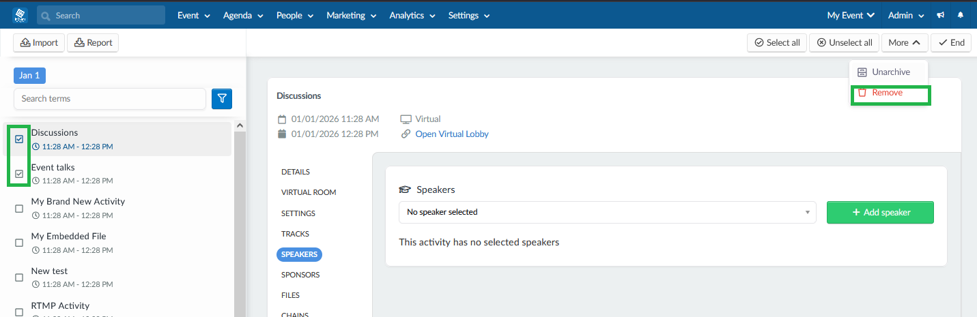This screenshot has height=317, width=977.
Task: Click the Virtual monitor icon
Action: coord(406,119)
